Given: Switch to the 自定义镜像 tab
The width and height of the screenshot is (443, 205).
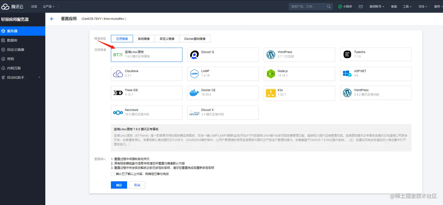Looking at the screenshot, I should [x=167, y=39].
